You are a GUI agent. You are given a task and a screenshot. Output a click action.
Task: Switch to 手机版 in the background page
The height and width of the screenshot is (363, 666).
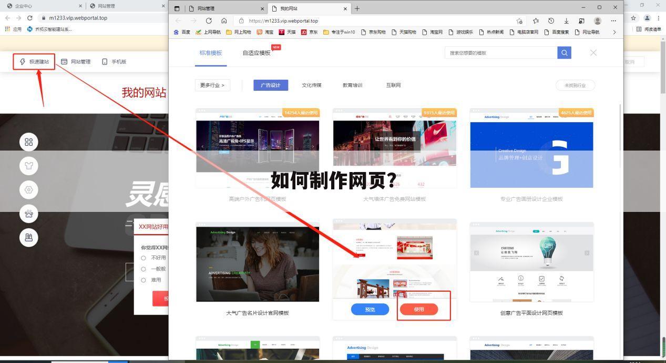[114, 61]
